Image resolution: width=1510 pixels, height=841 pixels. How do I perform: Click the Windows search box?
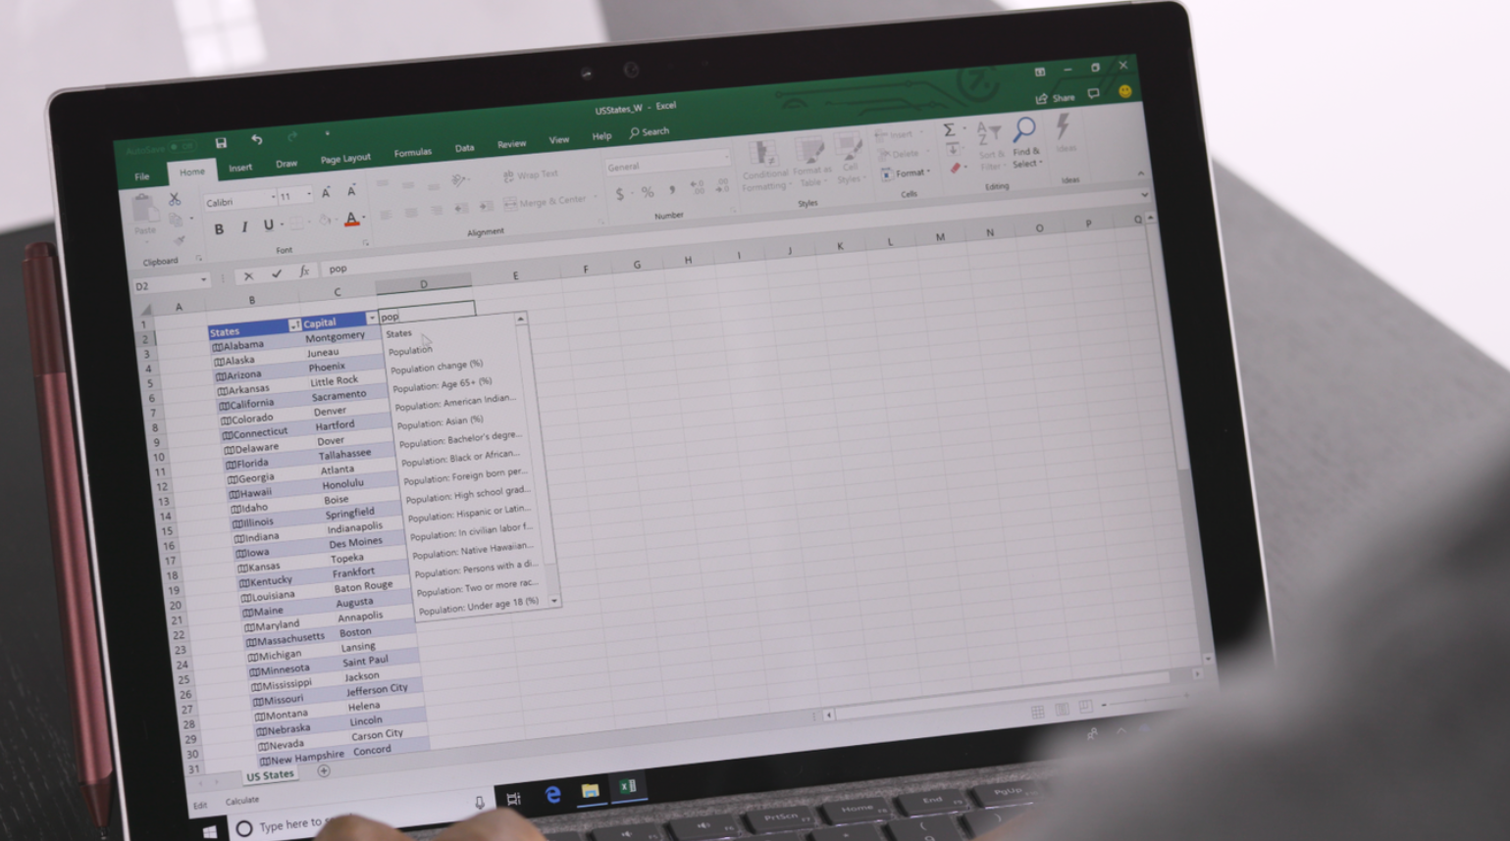tap(358, 819)
